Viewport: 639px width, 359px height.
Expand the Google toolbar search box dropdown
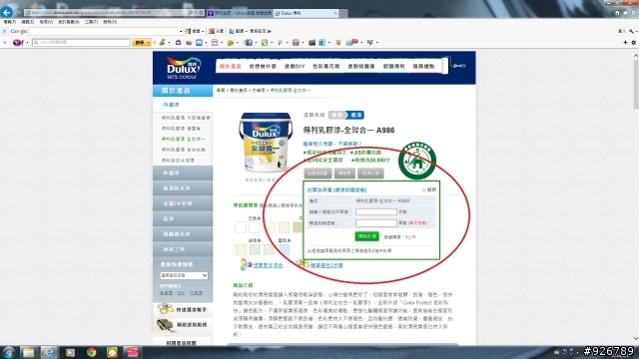click(x=181, y=31)
